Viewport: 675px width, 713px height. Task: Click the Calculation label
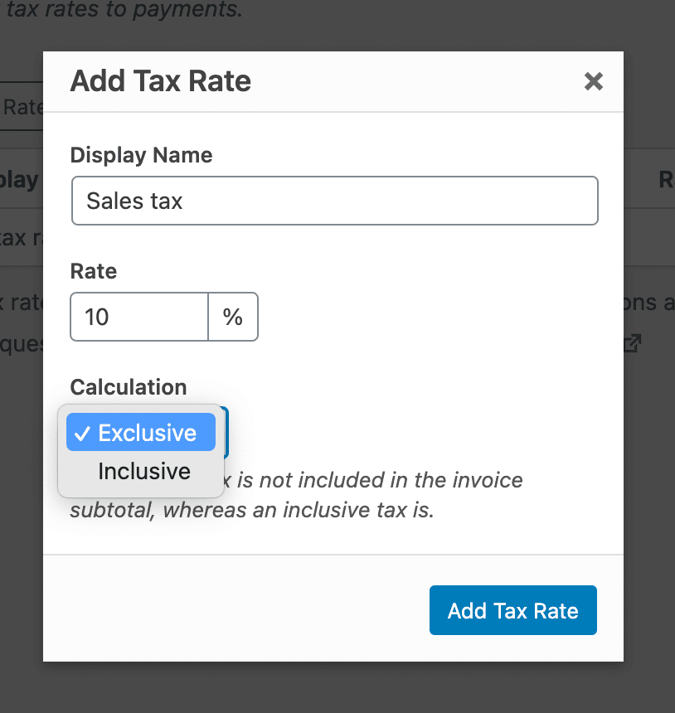pos(129,387)
